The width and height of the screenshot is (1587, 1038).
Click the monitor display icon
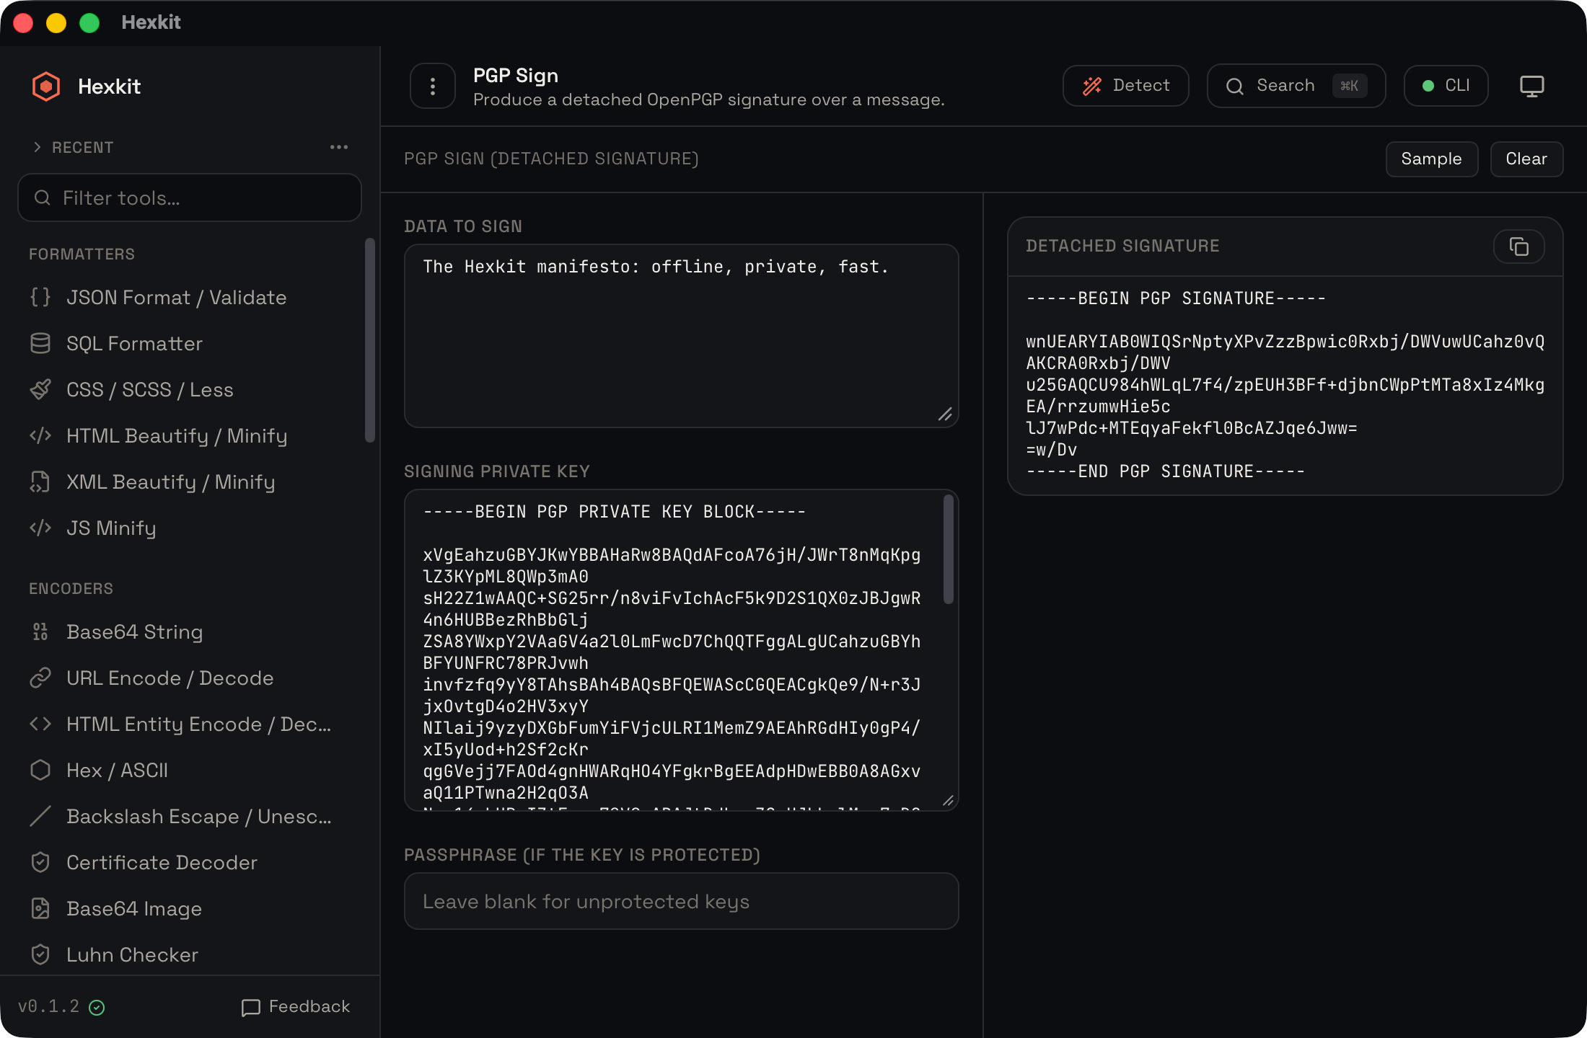[1532, 86]
